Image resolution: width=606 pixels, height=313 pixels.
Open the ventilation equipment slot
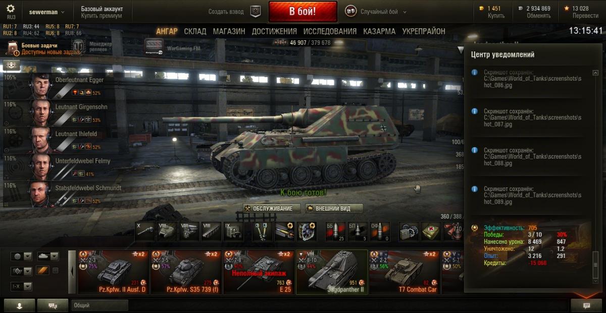(x=307, y=231)
